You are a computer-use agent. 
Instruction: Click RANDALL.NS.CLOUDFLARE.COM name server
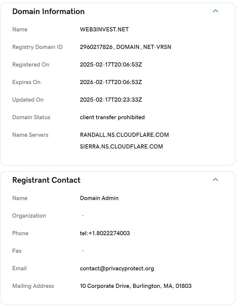[x=124, y=135]
